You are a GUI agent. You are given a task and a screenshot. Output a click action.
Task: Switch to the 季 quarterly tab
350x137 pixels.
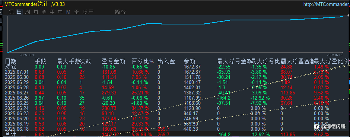coord(44,12)
